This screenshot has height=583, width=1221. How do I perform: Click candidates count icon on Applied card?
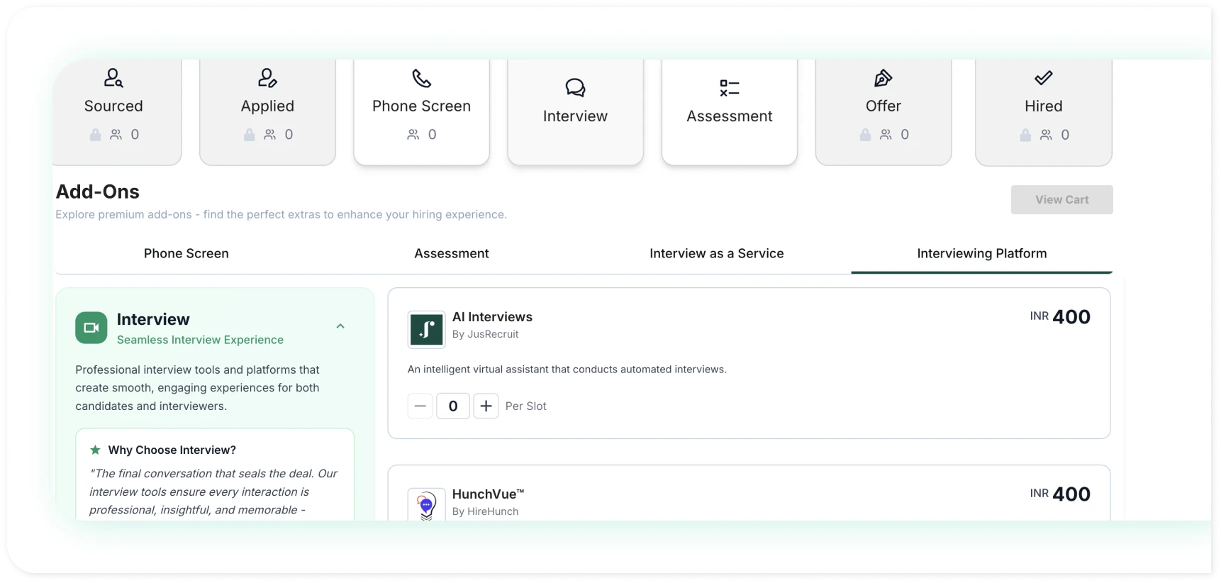(270, 135)
